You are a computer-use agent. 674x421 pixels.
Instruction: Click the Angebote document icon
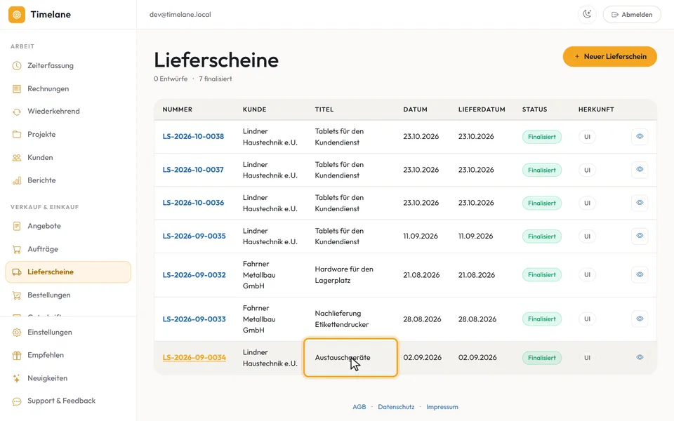(17, 226)
